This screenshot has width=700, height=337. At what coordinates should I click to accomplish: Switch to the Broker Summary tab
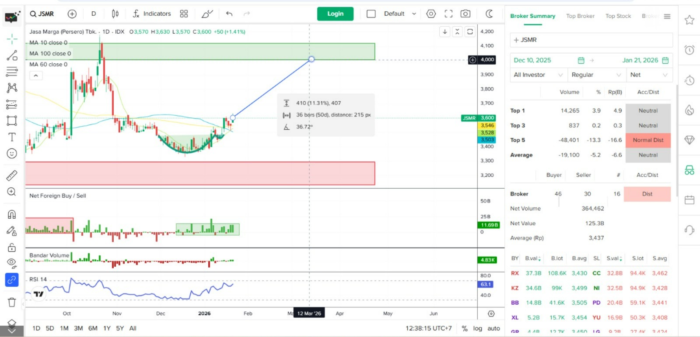tap(532, 16)
